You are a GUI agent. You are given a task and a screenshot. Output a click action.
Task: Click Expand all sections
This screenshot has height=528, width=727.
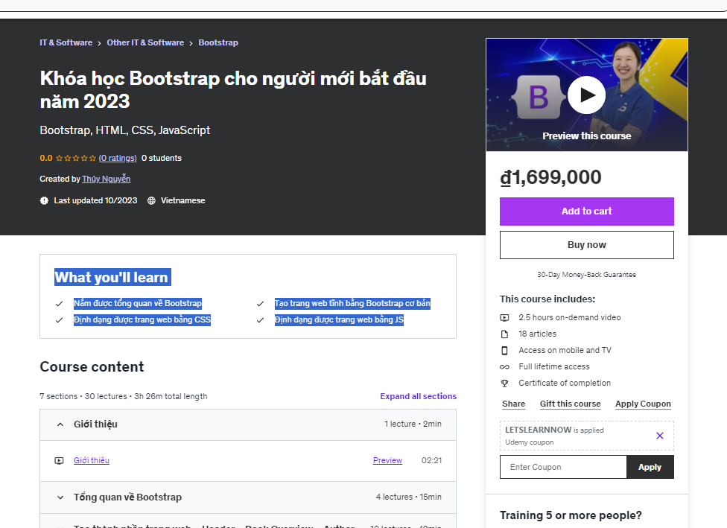[x=418, y=396]
